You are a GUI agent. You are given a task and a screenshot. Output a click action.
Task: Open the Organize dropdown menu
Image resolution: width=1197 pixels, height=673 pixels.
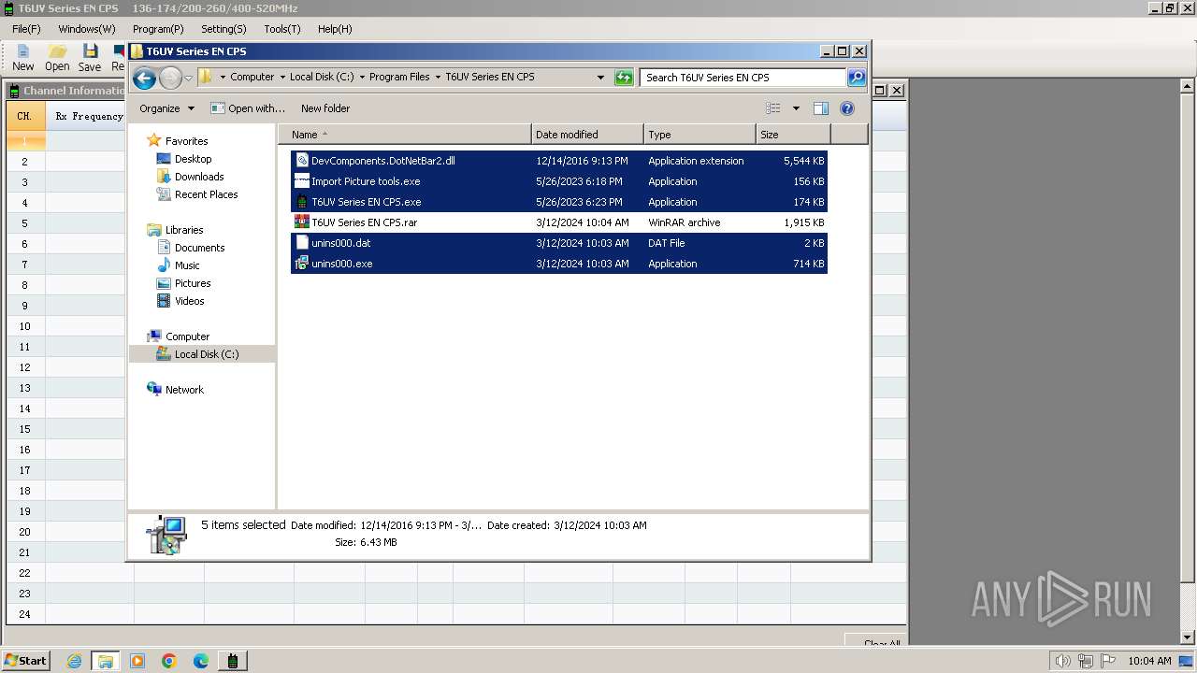[166, 108]
